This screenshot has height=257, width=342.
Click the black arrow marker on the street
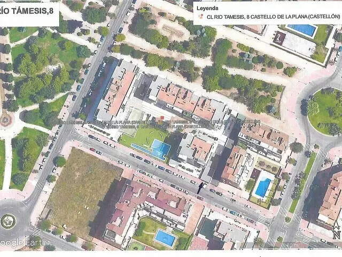(x=203, y=186)
